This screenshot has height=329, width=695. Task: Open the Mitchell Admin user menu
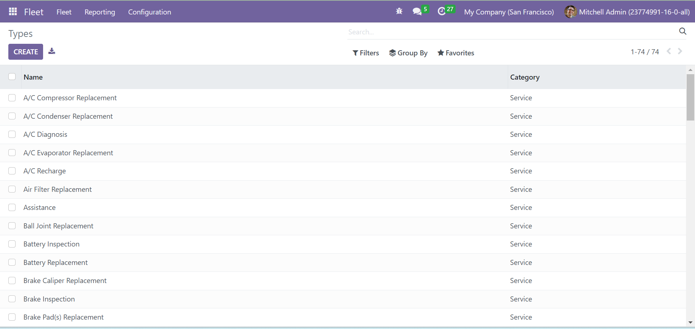627,12
